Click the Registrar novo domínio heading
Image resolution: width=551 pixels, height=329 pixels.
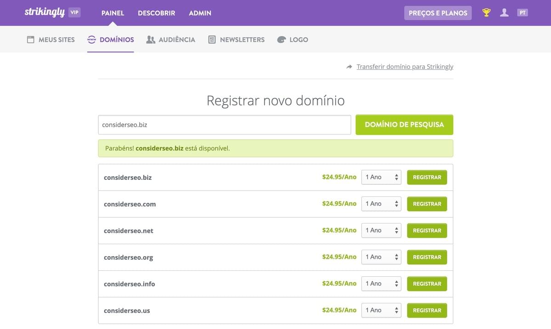point(275,100)
